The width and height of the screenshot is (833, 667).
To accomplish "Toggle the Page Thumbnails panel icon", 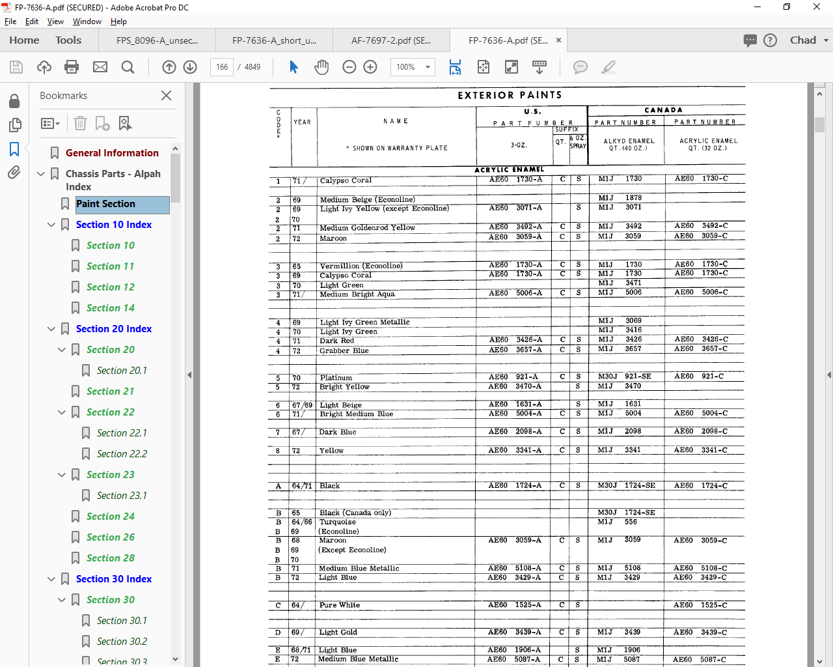I will pos(14,125).
